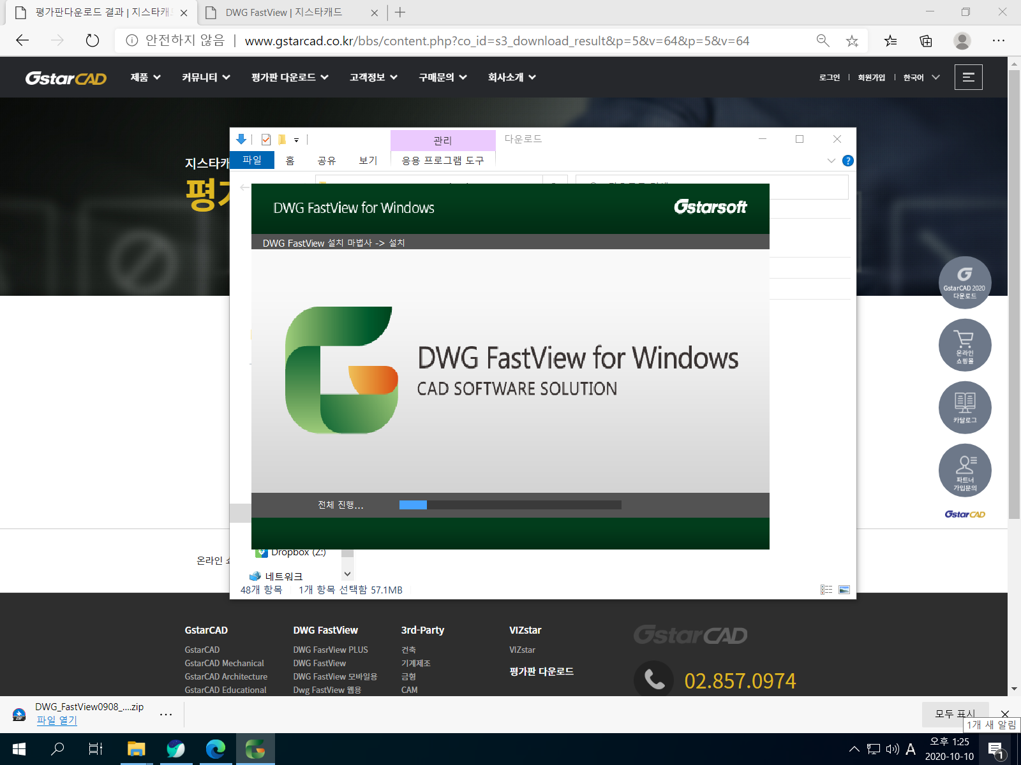Click the GstarCAD logo in site header

(x=66, y=78)
